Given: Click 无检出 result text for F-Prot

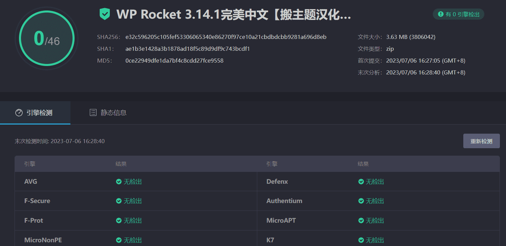Looking at the screenshot, I should 133,221.
